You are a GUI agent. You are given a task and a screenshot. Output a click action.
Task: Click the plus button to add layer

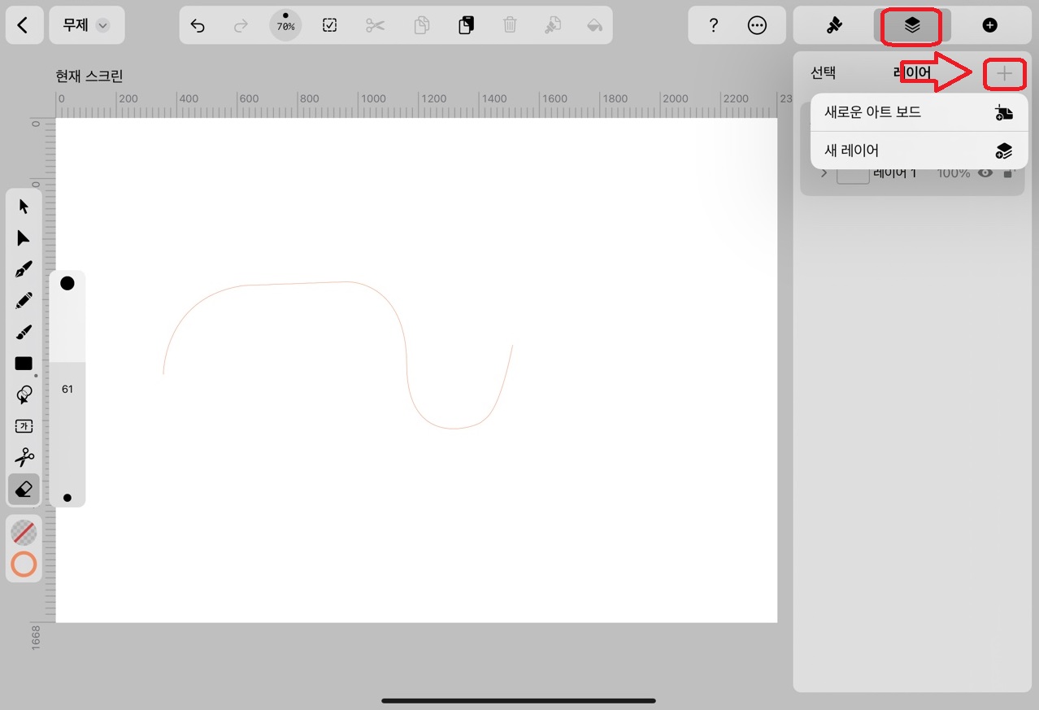[x=1006, y=74]
